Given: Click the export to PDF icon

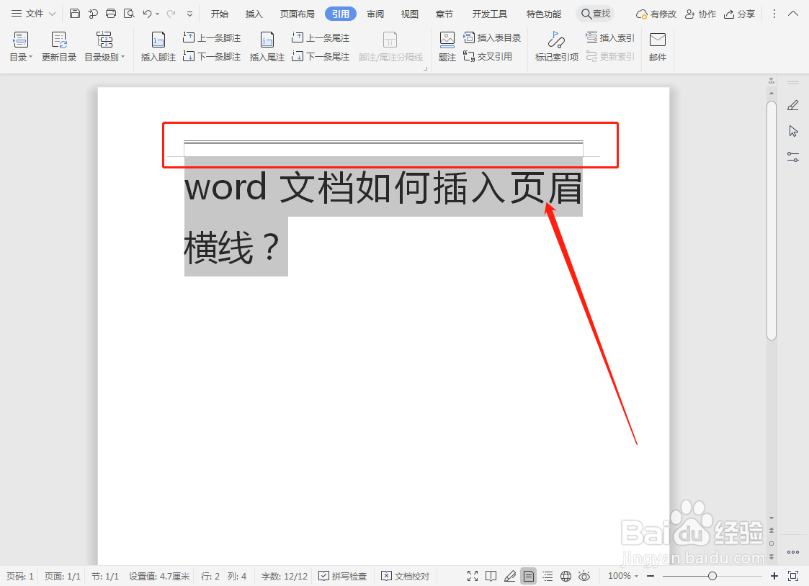Looking at the screenshot, I should tap(93, 14).
